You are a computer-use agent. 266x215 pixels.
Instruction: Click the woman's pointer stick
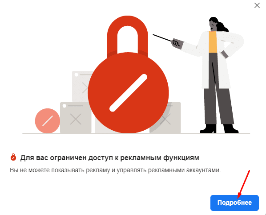(x=162, y=38)
